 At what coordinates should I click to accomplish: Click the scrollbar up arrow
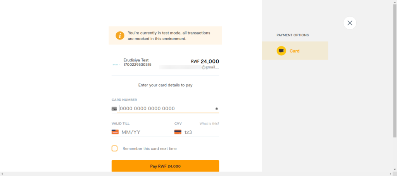pyautogui.click(x=395, y=2)
